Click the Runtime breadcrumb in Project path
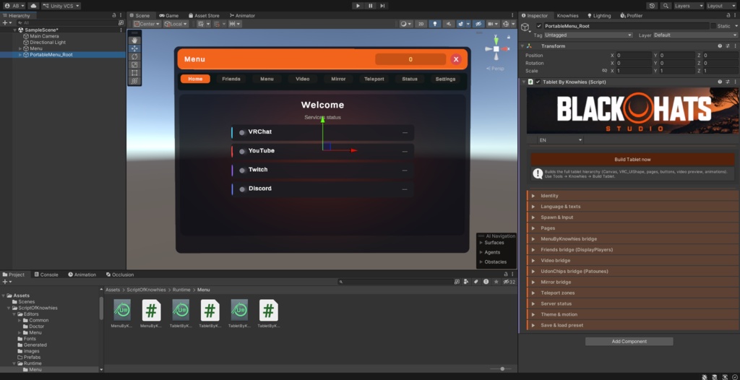This screenshot has width=740, height=380. 181,290
